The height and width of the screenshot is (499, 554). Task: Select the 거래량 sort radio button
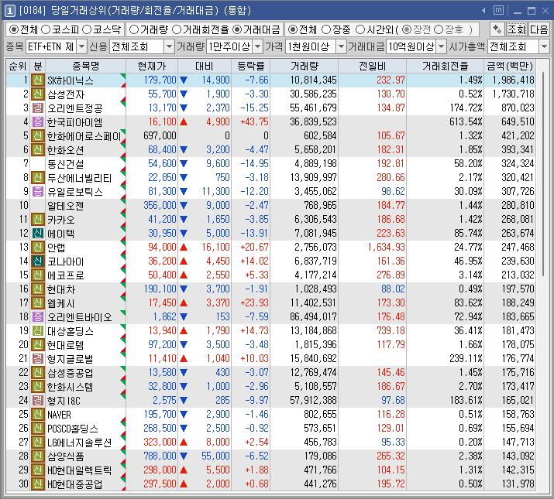pos(134,29)
